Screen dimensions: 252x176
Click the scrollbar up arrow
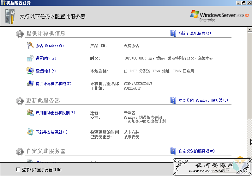pyautogui.click(x=249, y=29)
